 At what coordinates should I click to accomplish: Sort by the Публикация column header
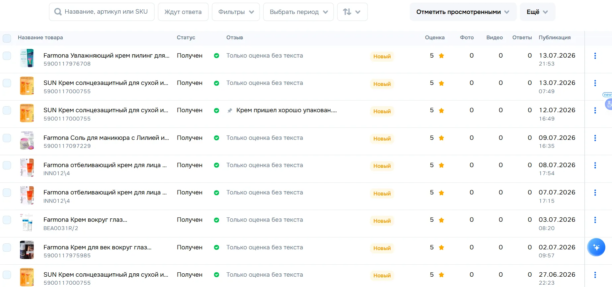tap(555, 38)
